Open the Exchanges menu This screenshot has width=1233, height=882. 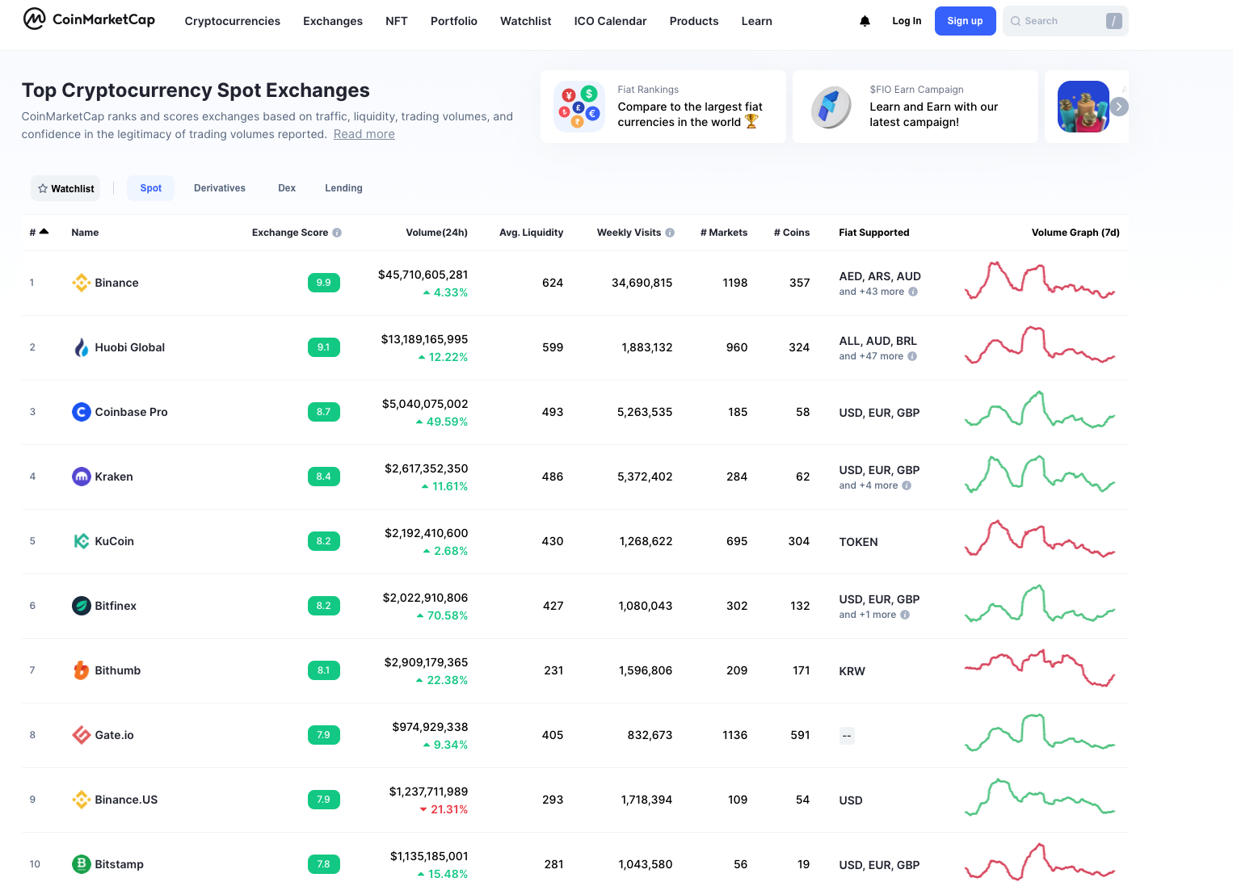(x=333, y=21)
